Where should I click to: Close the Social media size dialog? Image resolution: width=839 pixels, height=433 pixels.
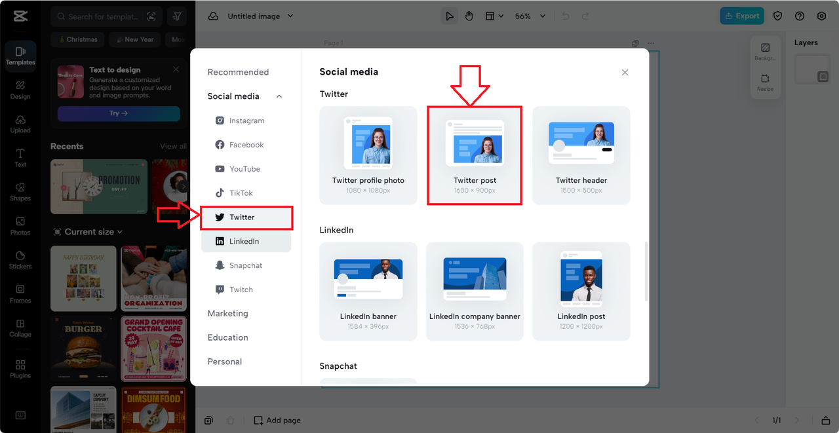625,72
